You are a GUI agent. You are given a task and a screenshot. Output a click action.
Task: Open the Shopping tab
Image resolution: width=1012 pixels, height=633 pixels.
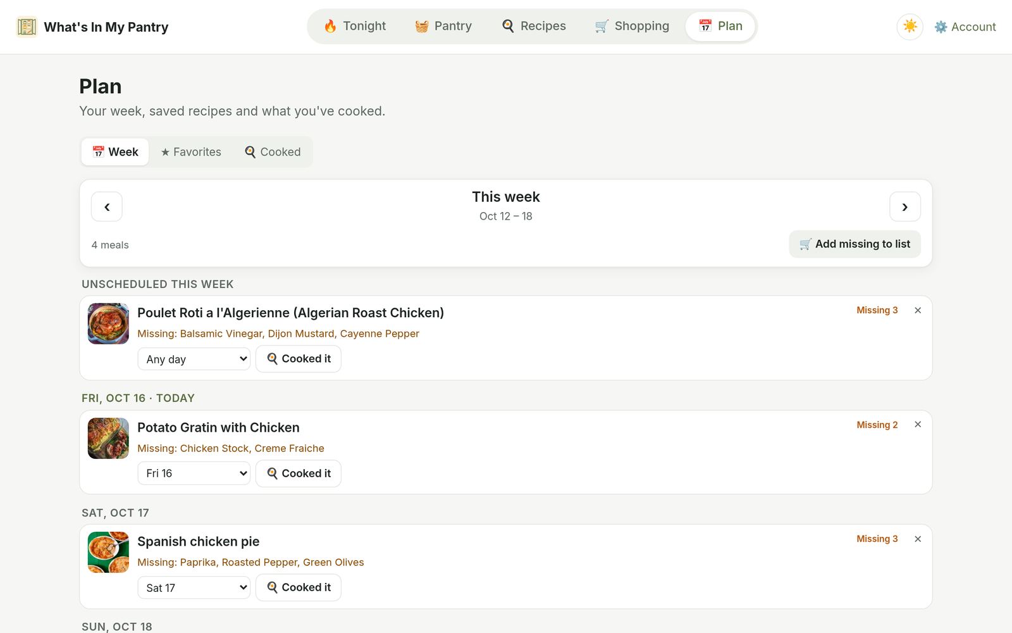(x=632, y=26)
